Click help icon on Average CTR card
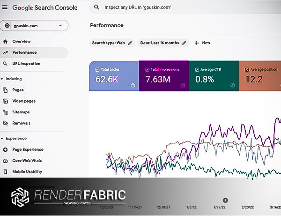This screenshot has width=281, height=216. point(233,85)
